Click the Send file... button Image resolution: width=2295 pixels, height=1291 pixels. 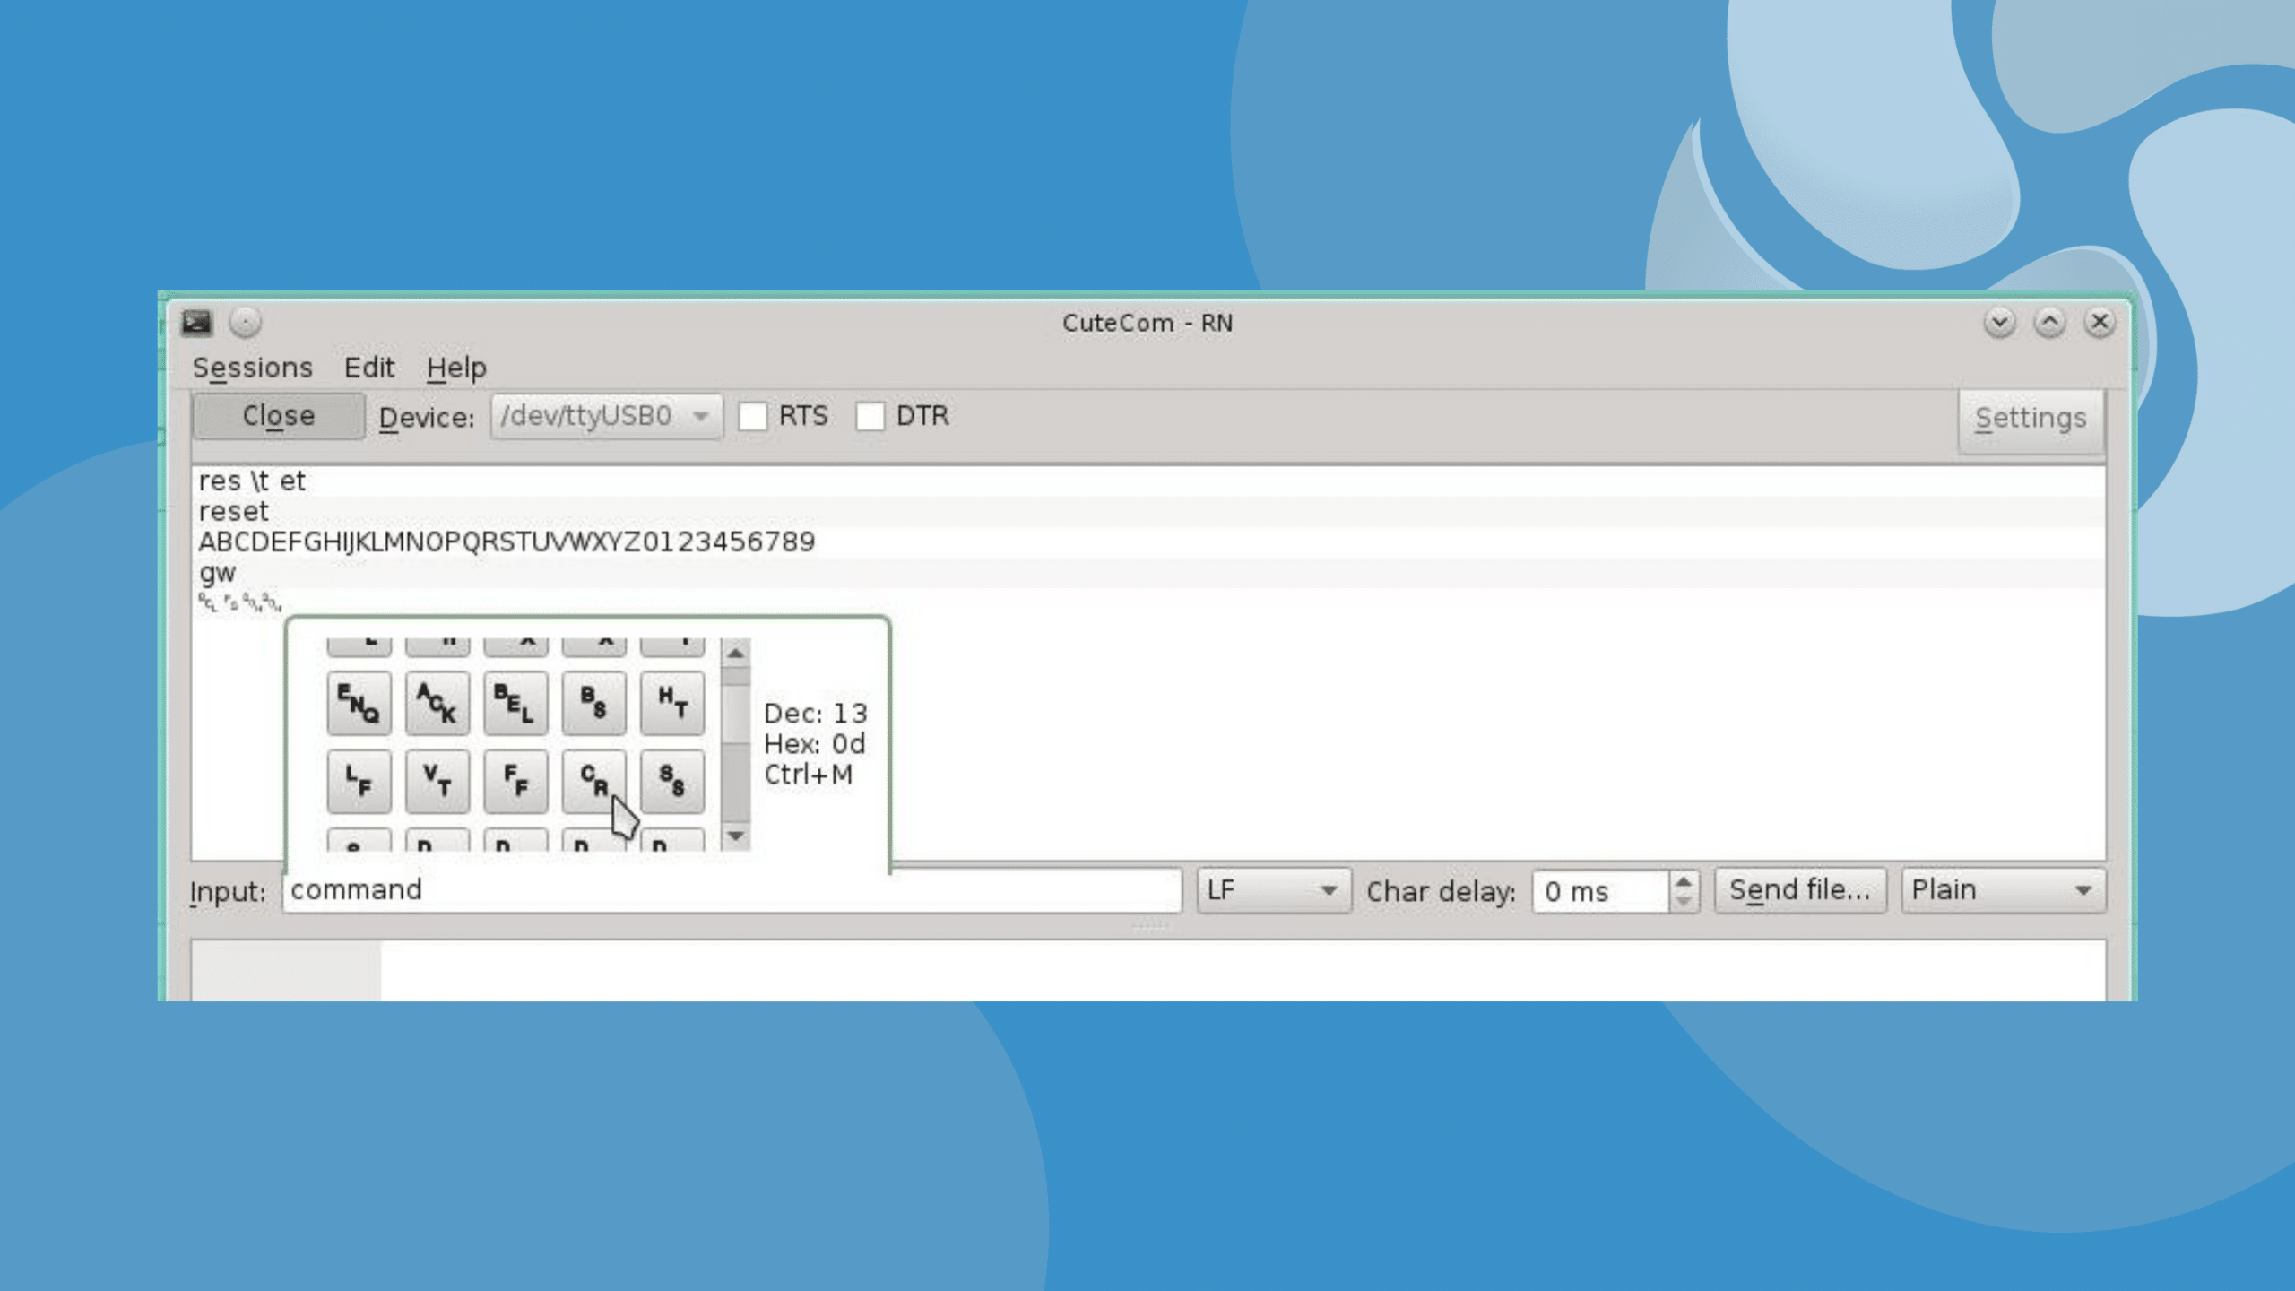coord(1800,890)
